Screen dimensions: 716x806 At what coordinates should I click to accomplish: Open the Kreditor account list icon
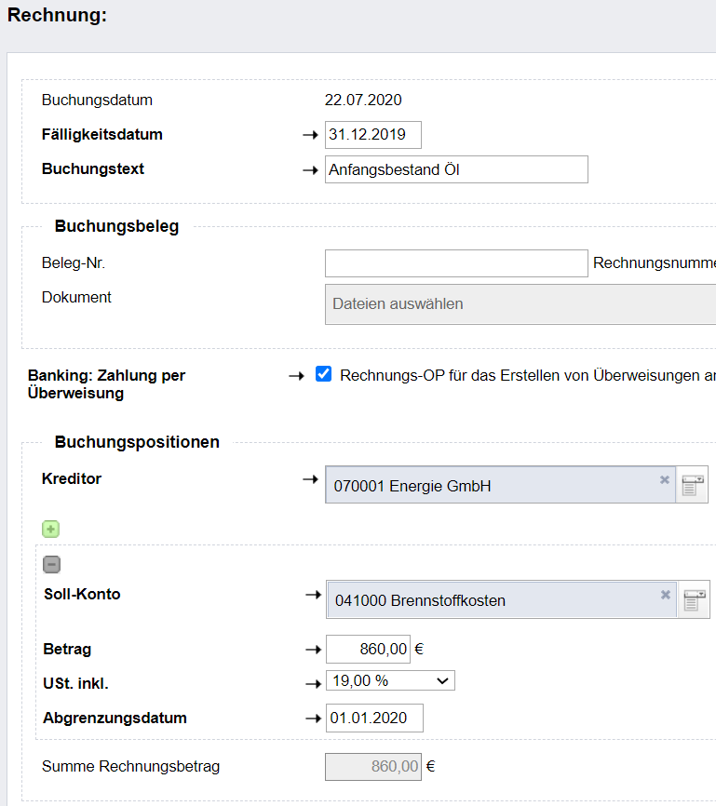pyautogui.click(x=693, y=485)
